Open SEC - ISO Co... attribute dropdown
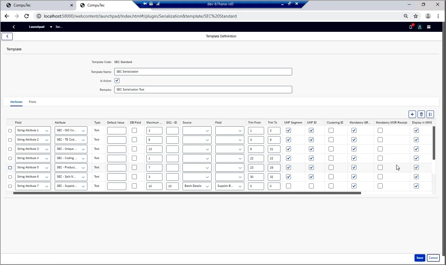 pos(83,131)
